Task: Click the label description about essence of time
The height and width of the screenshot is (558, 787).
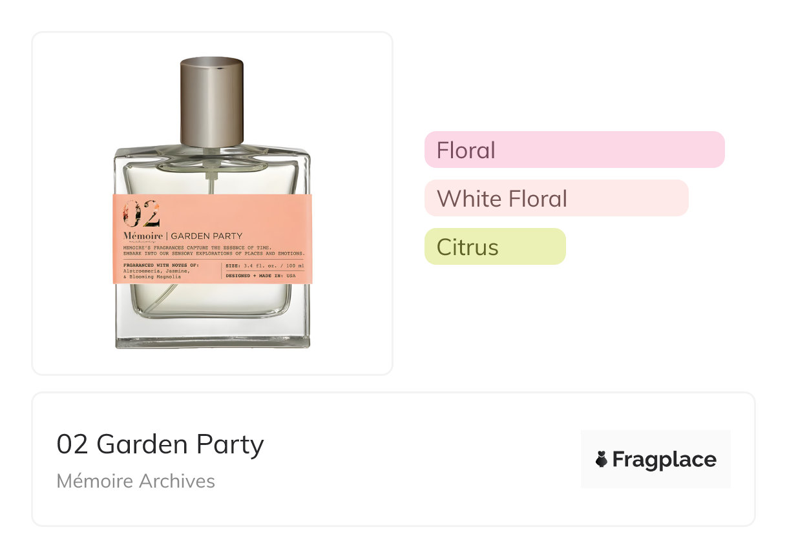Action: coord(213,251)
